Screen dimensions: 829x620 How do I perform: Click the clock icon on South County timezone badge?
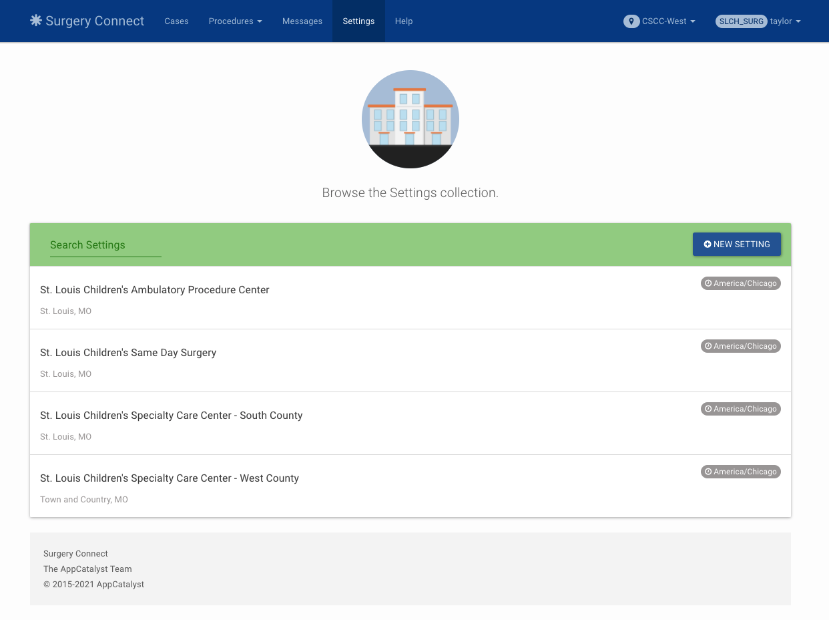(x=708, y=409)
